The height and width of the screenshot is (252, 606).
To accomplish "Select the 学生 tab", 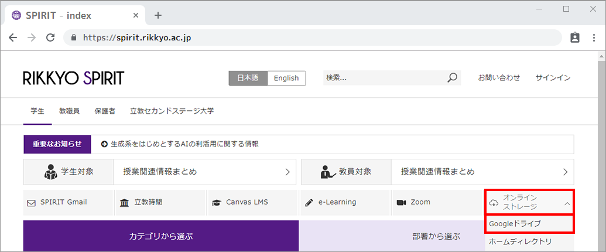I will (37, 111).
